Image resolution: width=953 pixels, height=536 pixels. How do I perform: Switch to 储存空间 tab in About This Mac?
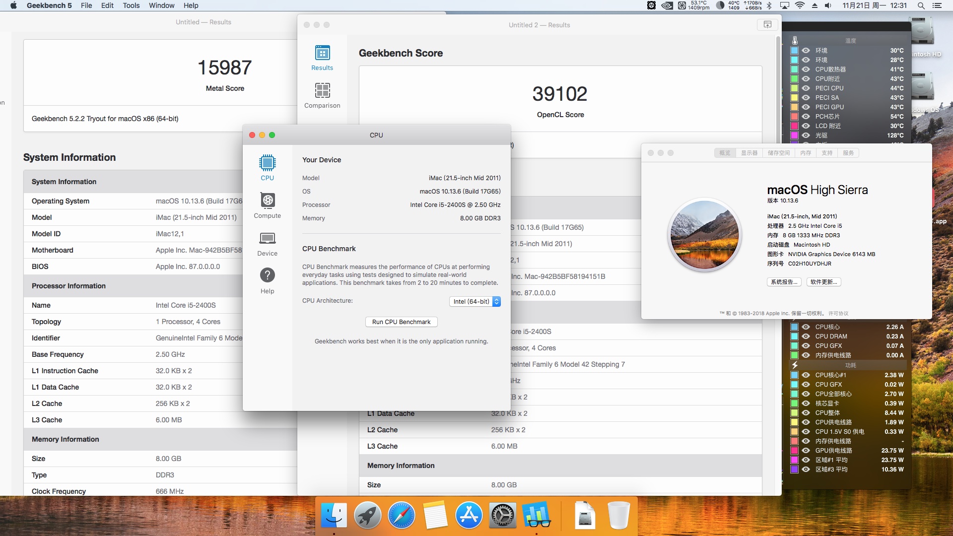(x=778, y=153)
